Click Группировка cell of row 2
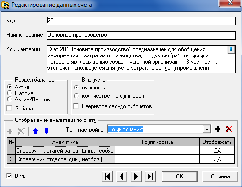The width and height of the screenshot is (242, 187). (157, 159)
